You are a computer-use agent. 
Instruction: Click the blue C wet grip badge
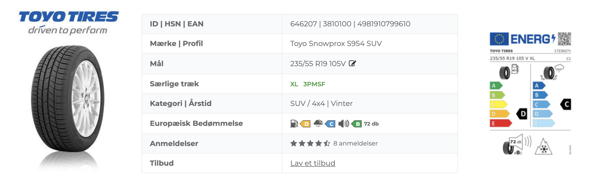(330, 124)
